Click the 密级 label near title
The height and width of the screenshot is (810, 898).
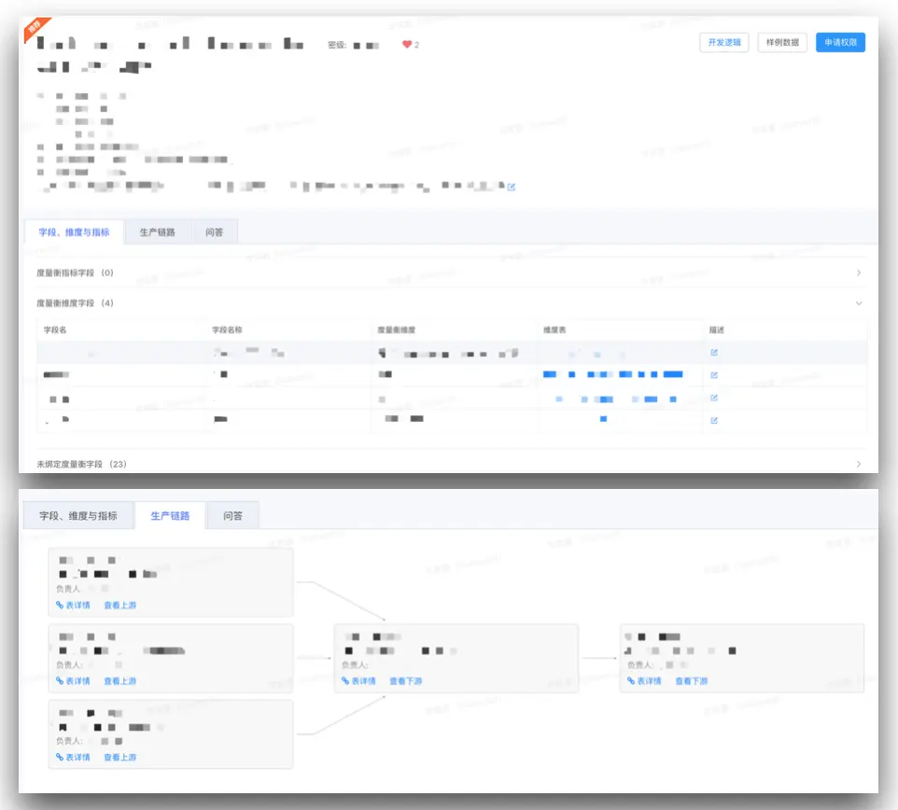click(x=337, y=45)
